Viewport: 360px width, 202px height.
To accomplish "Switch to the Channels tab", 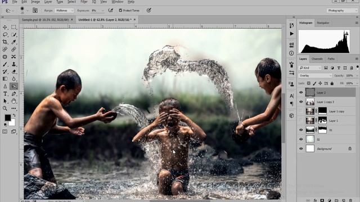I will (317, 59).
